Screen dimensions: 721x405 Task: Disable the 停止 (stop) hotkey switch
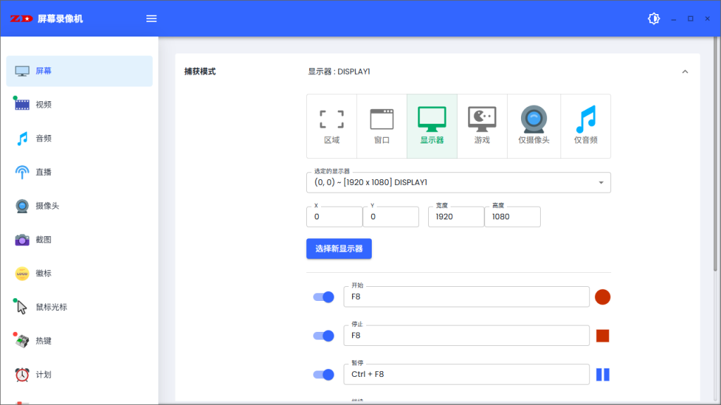pos(323,335)
